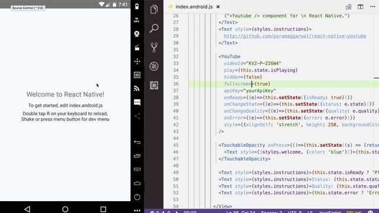Tap the Android recents square button
379x213 pixels.
[103, 209]
